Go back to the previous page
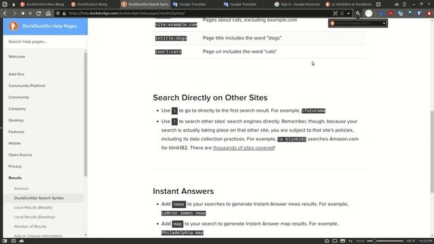Viewport: 434px width, 244px height. tap(5, 14)
